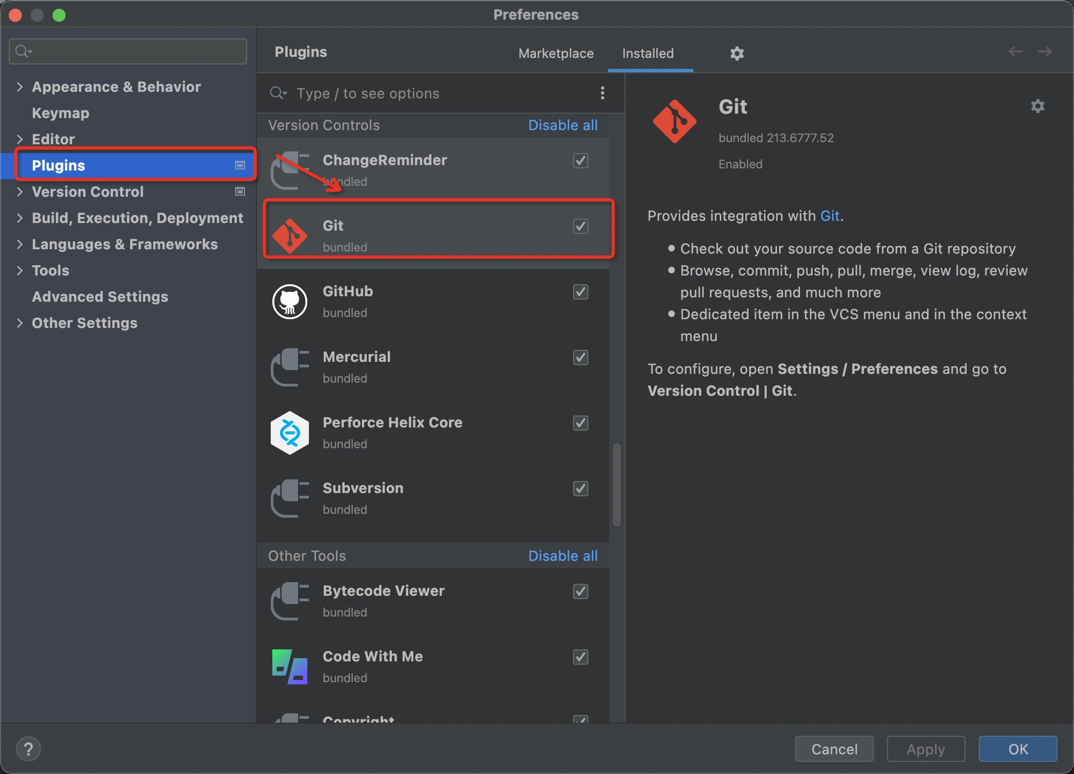Screen dimensions: 1074x774
Task: Click the settings search magnifier icon
Action: click(24, 51)
